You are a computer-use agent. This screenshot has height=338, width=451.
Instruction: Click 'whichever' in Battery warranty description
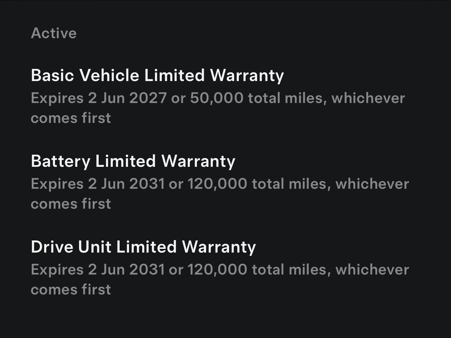372,184
